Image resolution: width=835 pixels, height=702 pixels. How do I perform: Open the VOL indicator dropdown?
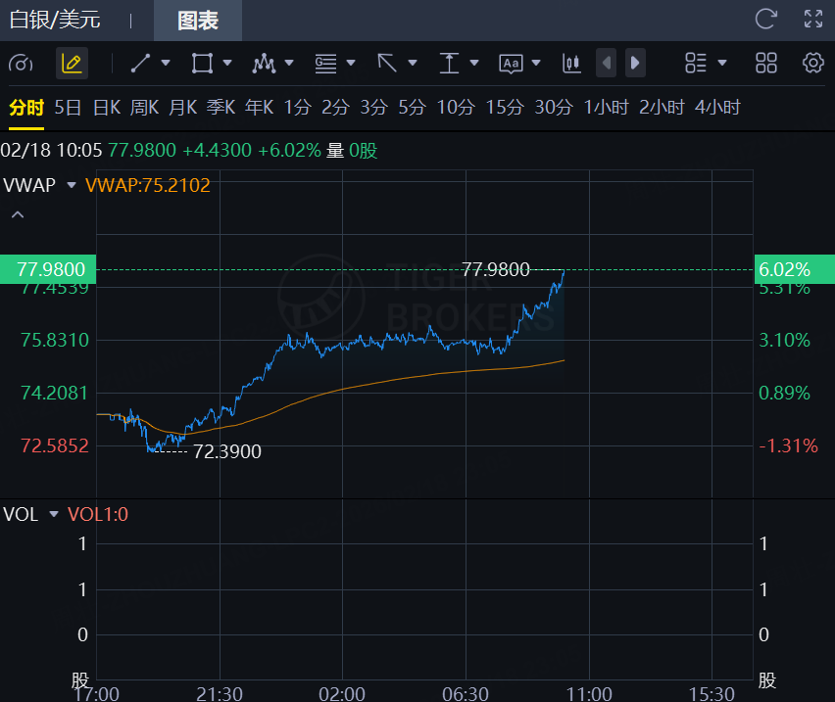54,514
